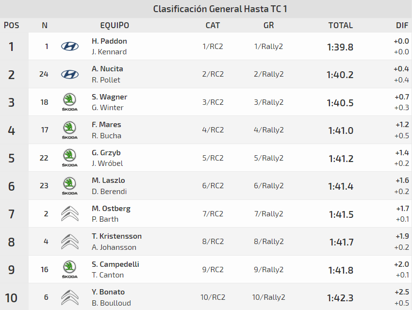Viewport: 412px width, 310px height.
Task: Select the 1:39.8 total time
Action: pos(340,47)
